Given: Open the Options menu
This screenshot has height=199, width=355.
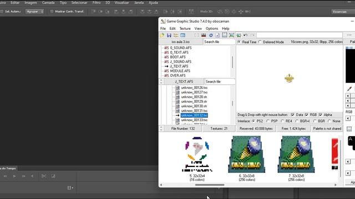Looking at the screenshot, I should pyautogui.click(x=212, y=29).
